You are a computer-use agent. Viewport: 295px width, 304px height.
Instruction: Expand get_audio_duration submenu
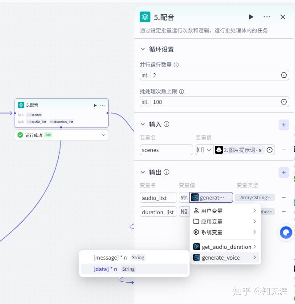coord(225,247)
